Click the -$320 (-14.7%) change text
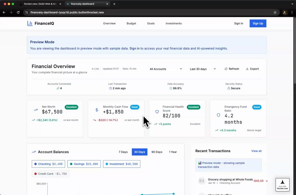Screen dimensions: 296x195 click(108, 120)
